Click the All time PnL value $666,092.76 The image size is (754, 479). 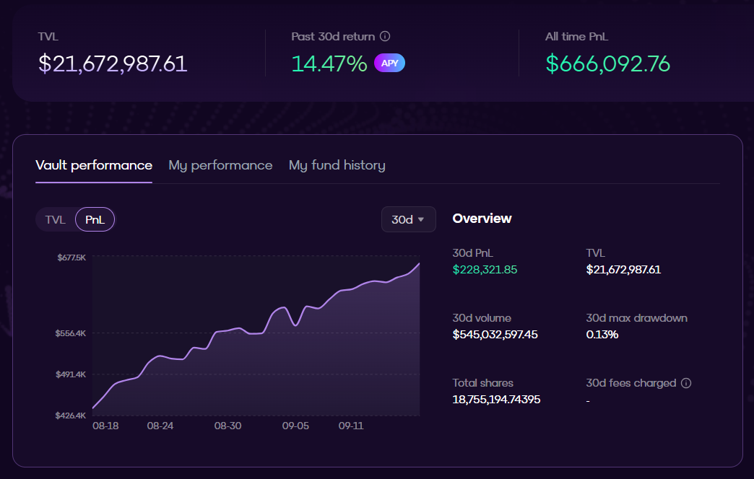(607, 63)
